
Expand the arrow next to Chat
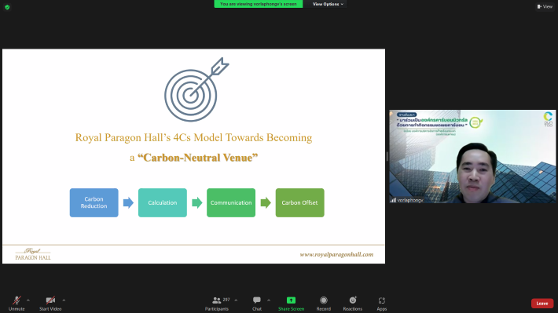tap(269, 300)
